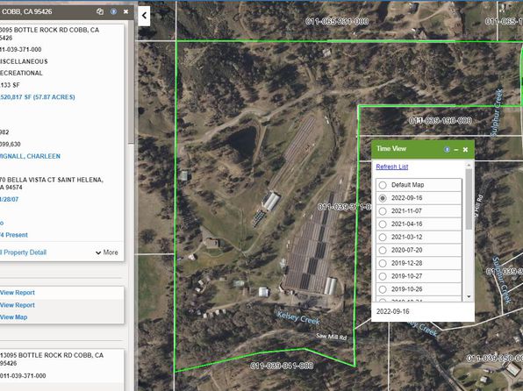Open help icon in the property header

tap(114, 11)
